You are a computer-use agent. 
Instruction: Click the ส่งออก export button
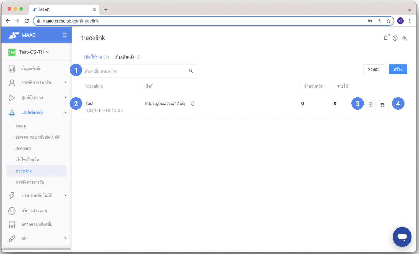(374, 69)
